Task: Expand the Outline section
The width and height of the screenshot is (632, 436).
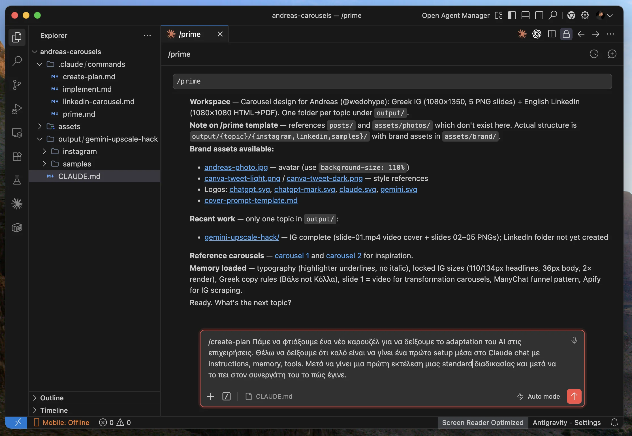Action: click(95, 398)
